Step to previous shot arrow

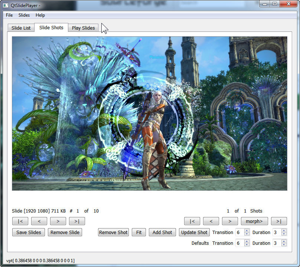click(x=211, y=221)
